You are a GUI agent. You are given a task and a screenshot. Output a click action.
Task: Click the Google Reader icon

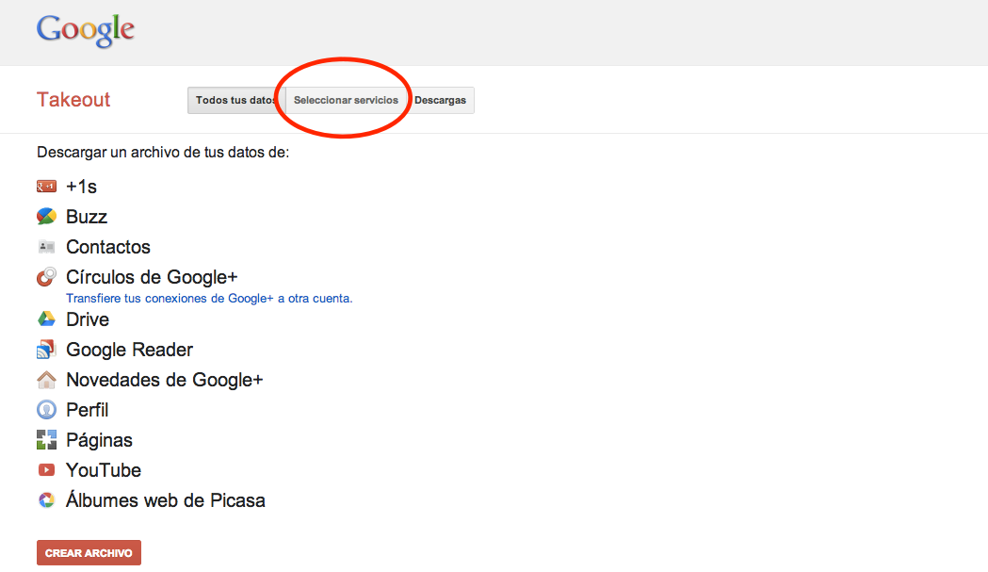(x=47, y=350)
